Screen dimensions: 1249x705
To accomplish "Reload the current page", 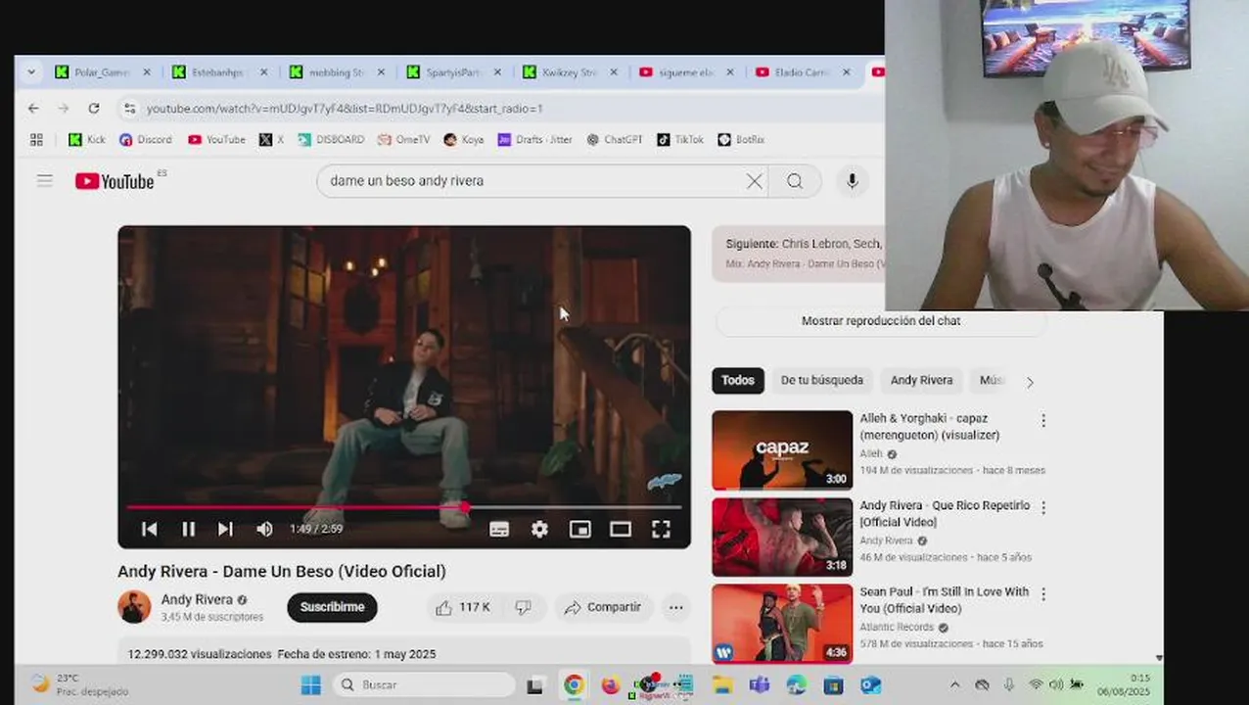I will [94, 109].
